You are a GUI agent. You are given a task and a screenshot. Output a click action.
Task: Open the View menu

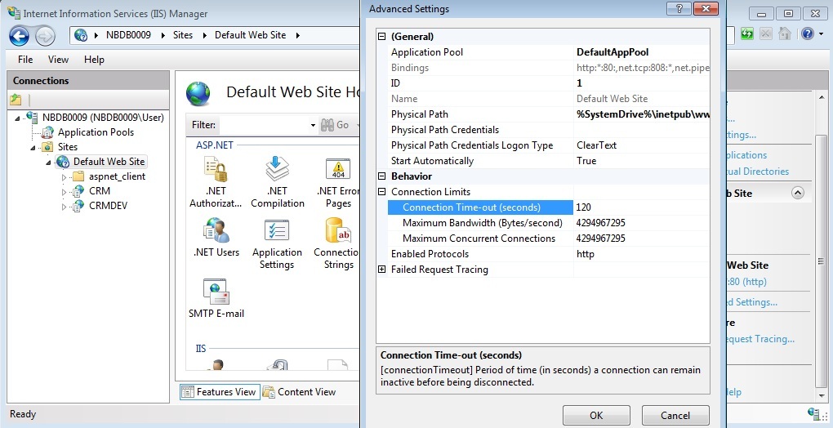[x=58, y=60]
